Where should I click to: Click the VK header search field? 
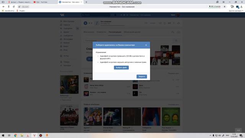tap(96, 15)
